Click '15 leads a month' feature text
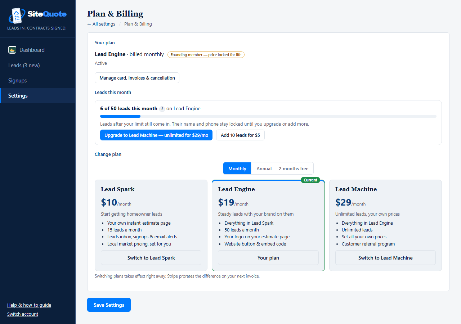This screenshot has height=324, width=461. point(125,230)
